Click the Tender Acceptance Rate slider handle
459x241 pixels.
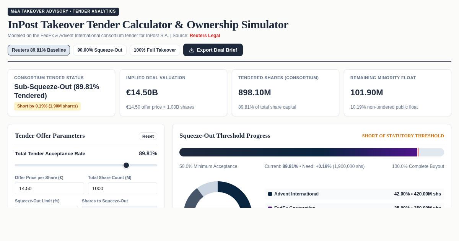(x=126, y=165)
